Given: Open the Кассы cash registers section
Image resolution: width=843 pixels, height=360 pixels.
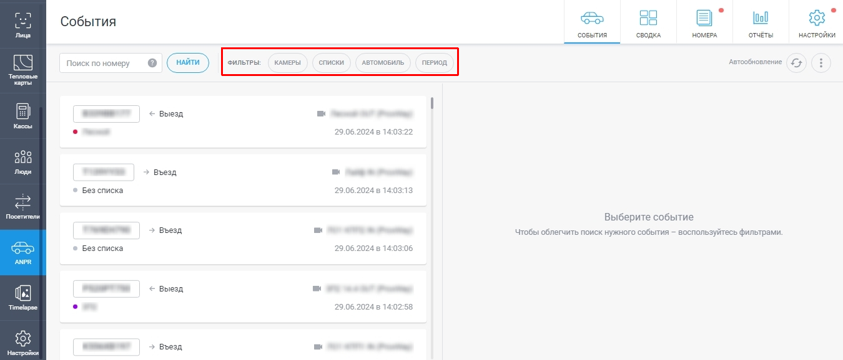Looking at the screenshot, I should [22, 116].
